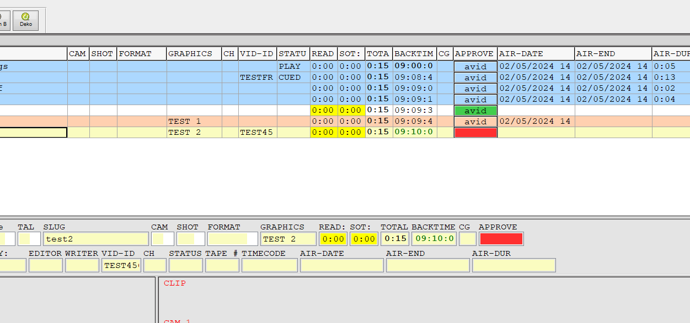690x323 pixels.
Task: Click the red APPROVE cell in the test2 row
Action: (x=475, y=133)
